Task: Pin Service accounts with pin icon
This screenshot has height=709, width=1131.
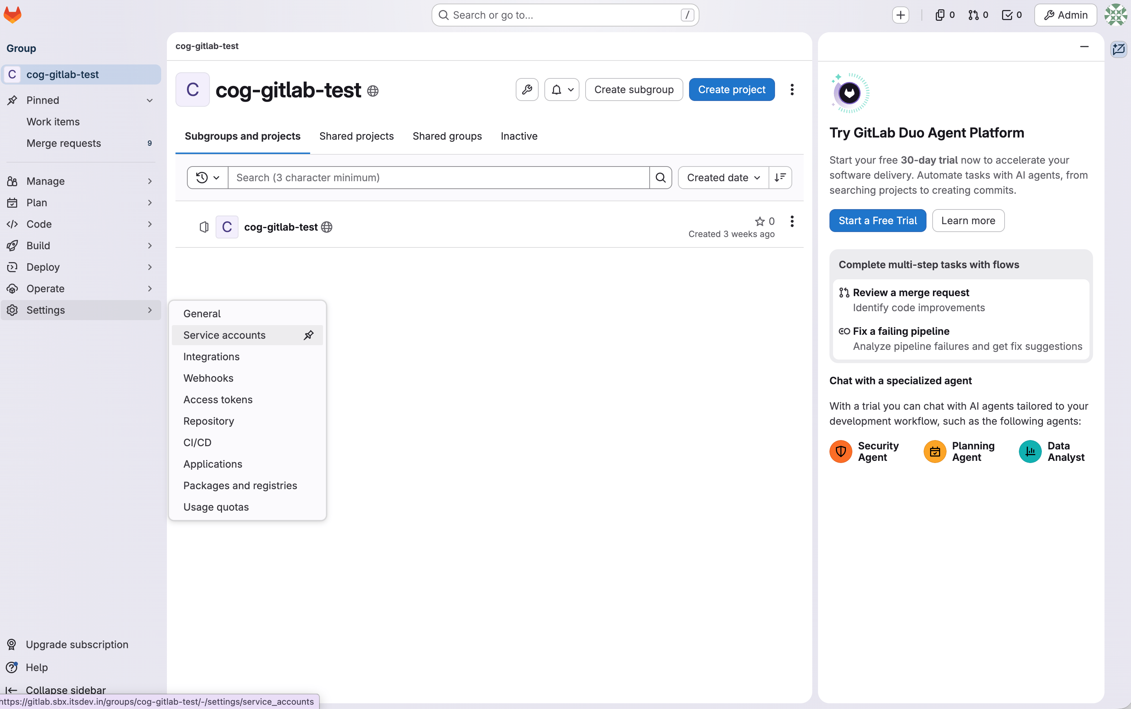Action: (x=308, y=335)
